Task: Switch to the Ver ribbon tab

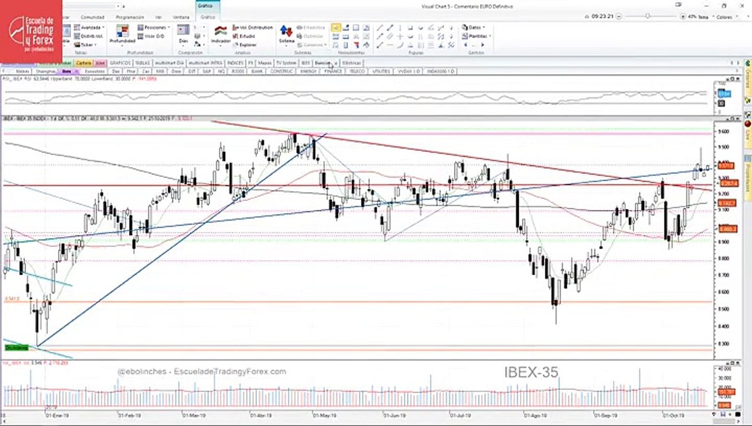Action: [x=158, y=17]
